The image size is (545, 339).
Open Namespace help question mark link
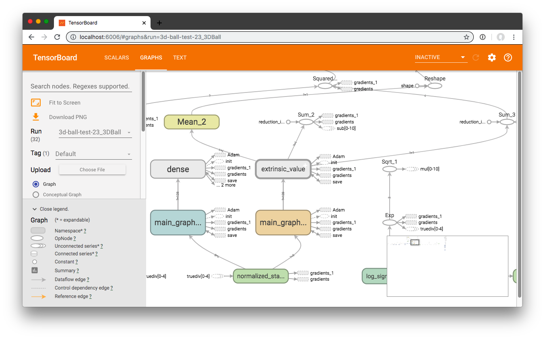pos(85,231)
